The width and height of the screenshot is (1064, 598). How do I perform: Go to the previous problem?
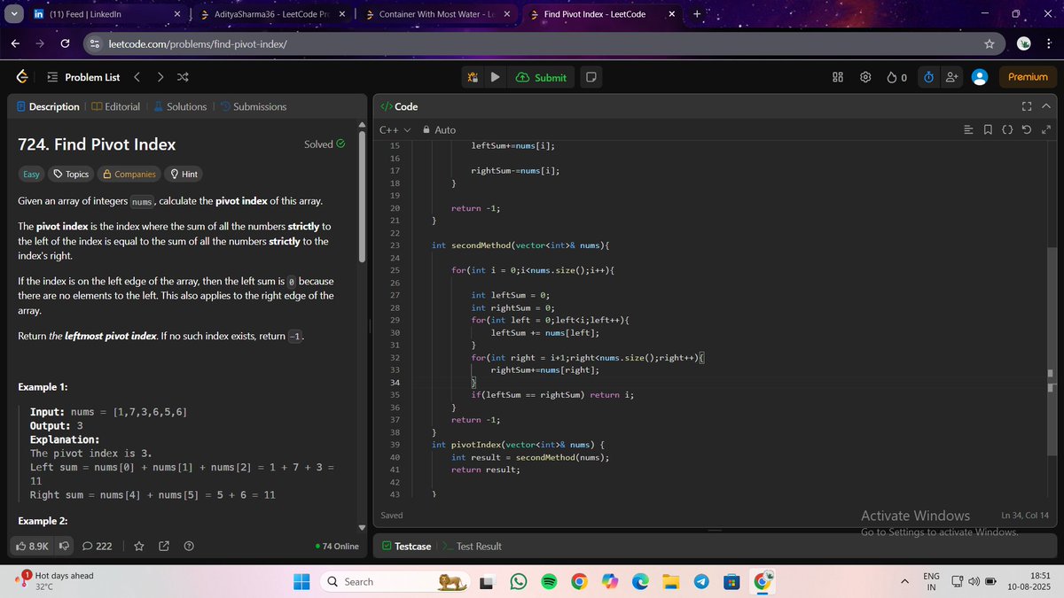tap(137, 77)
